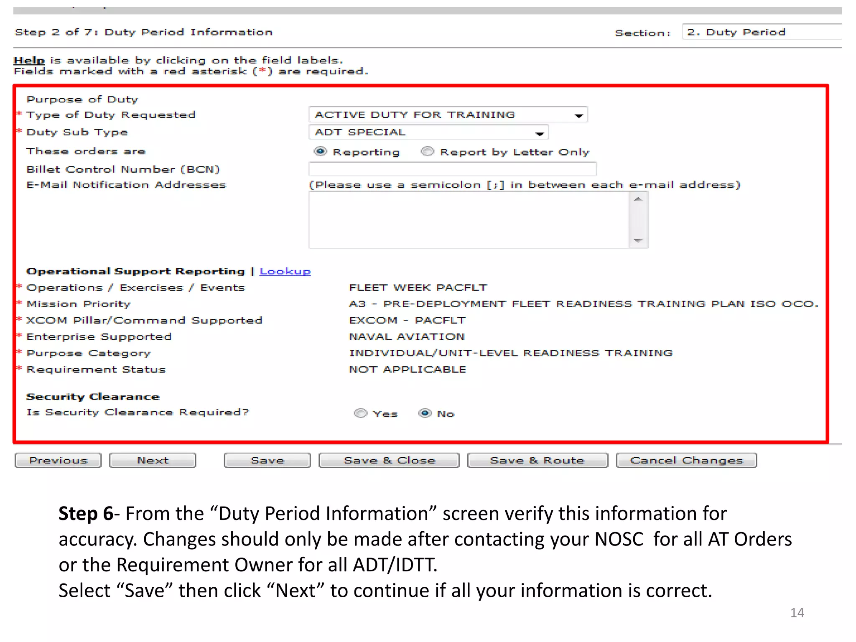Select Report by Letter Only option
The width and height of the screenshot is (856, 642).
pyautogui.click(x=427, y=151)
